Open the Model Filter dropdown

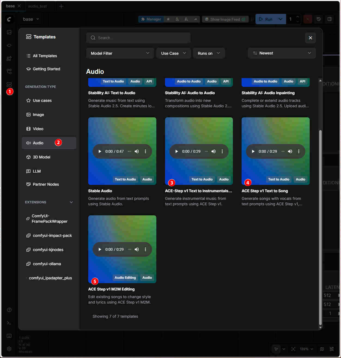[120, 53]
